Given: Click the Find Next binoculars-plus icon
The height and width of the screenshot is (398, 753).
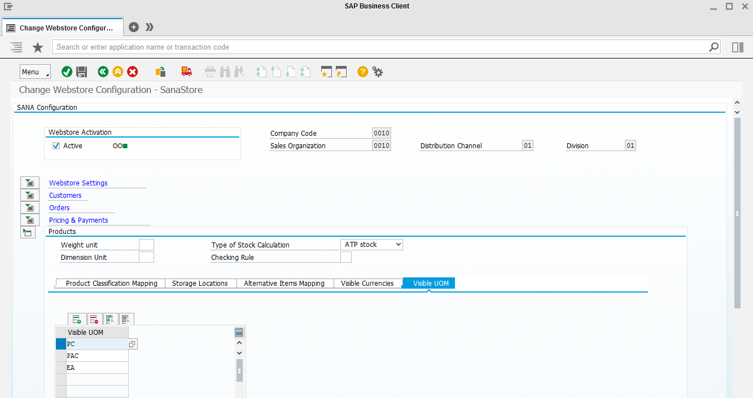Looking at the screenshot, I should pyautogui.click(x=239, y=72).
